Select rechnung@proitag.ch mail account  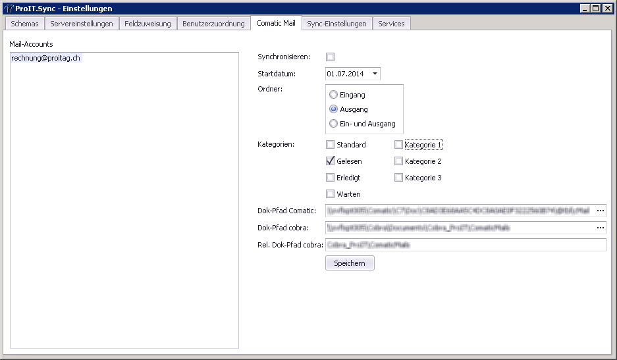point(46,59)
